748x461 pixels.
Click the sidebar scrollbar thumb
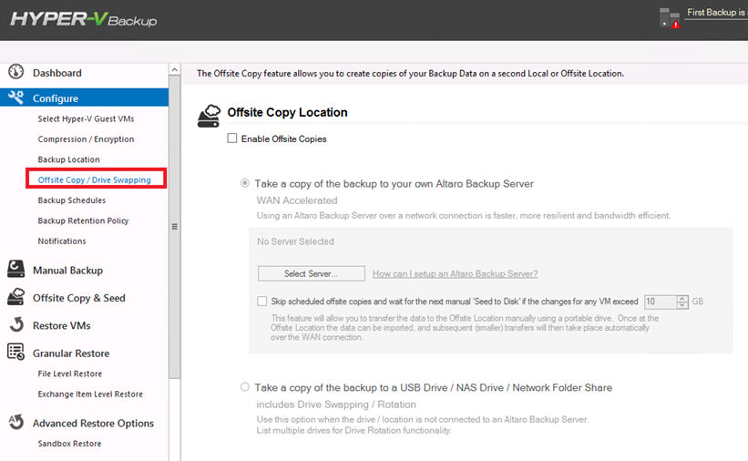point(175,227)
